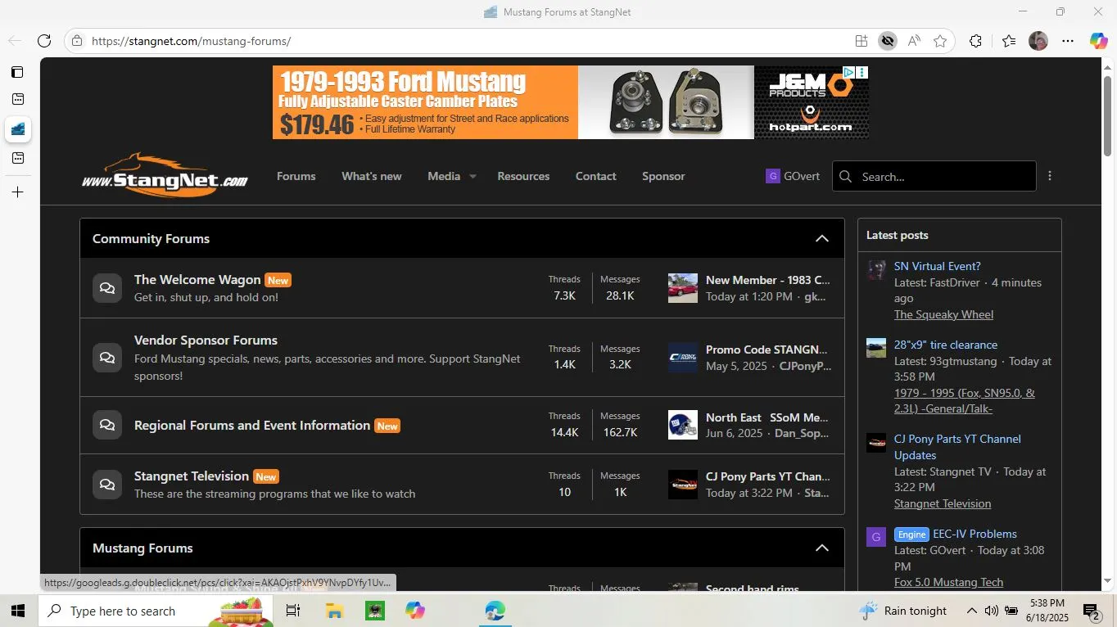Open the volume speaker tray icon

pyautogui.click(x=992, y=611)
